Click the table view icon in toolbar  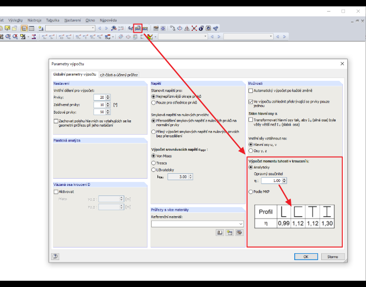click(31, 28)
